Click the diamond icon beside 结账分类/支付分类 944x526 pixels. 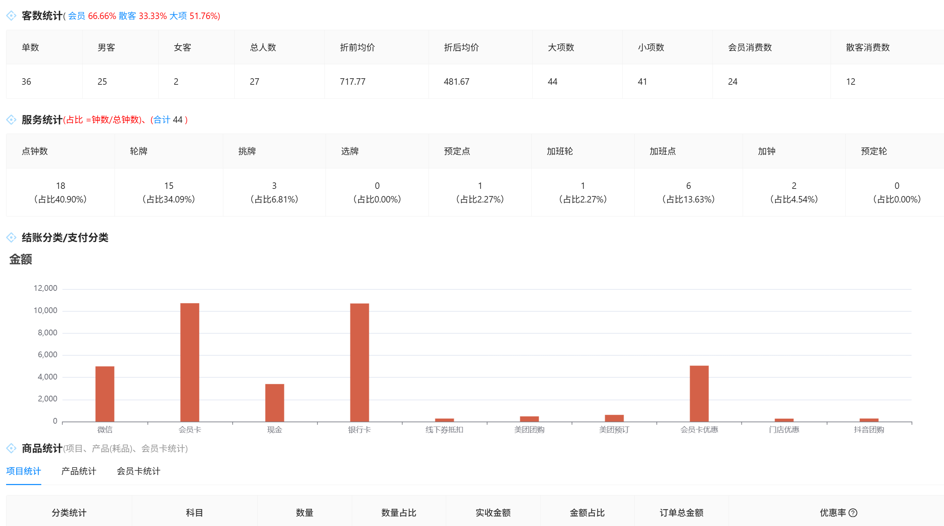(x=11, y=238)
